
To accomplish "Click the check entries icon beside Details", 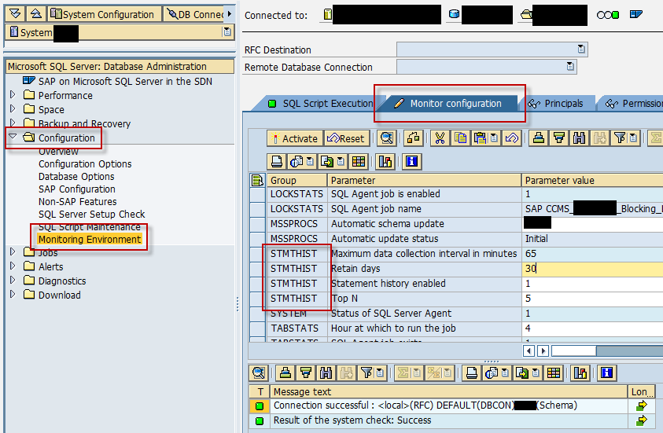I will 413,138.
